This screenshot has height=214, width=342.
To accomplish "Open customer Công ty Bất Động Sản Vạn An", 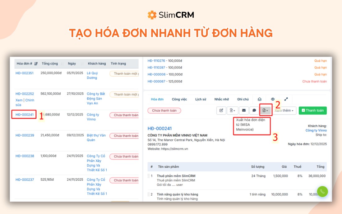I will coord(96,99).
